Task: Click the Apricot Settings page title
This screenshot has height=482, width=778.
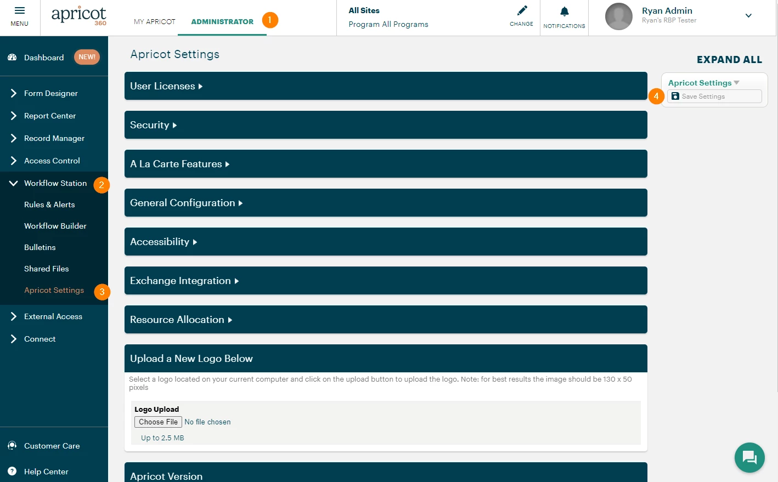Action: pos(175,54)
